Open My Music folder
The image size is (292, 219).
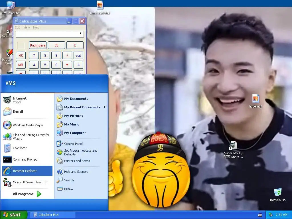click(x=81, y=124)
